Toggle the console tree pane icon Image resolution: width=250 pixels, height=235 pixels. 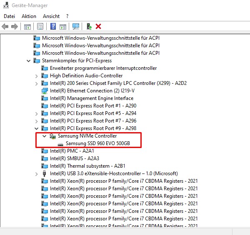[27, 27]
